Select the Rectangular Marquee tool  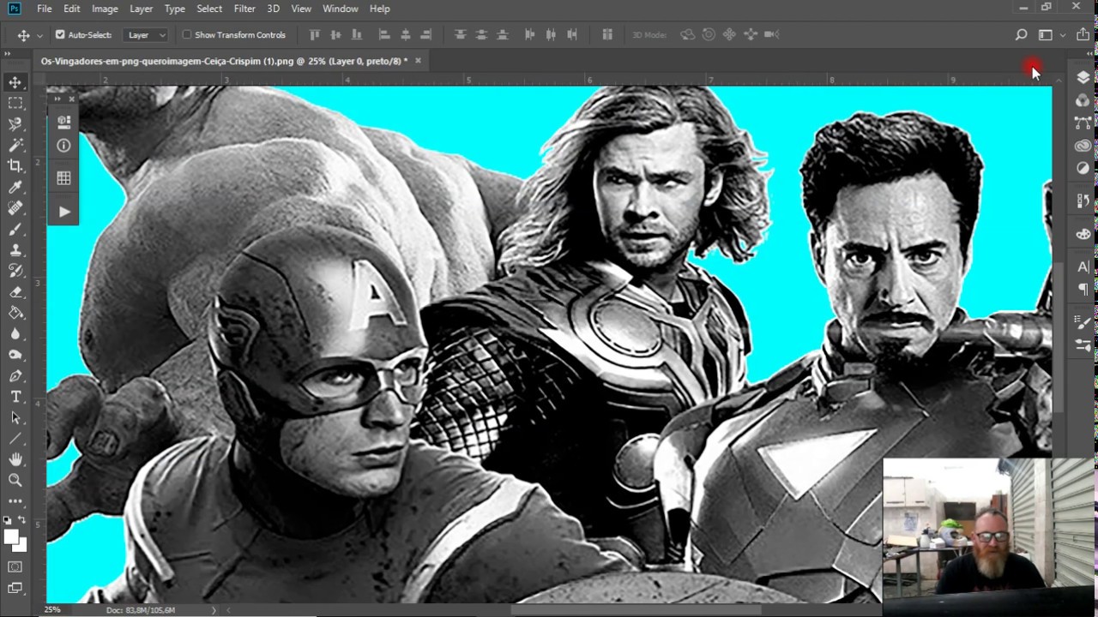coord(15,103)
